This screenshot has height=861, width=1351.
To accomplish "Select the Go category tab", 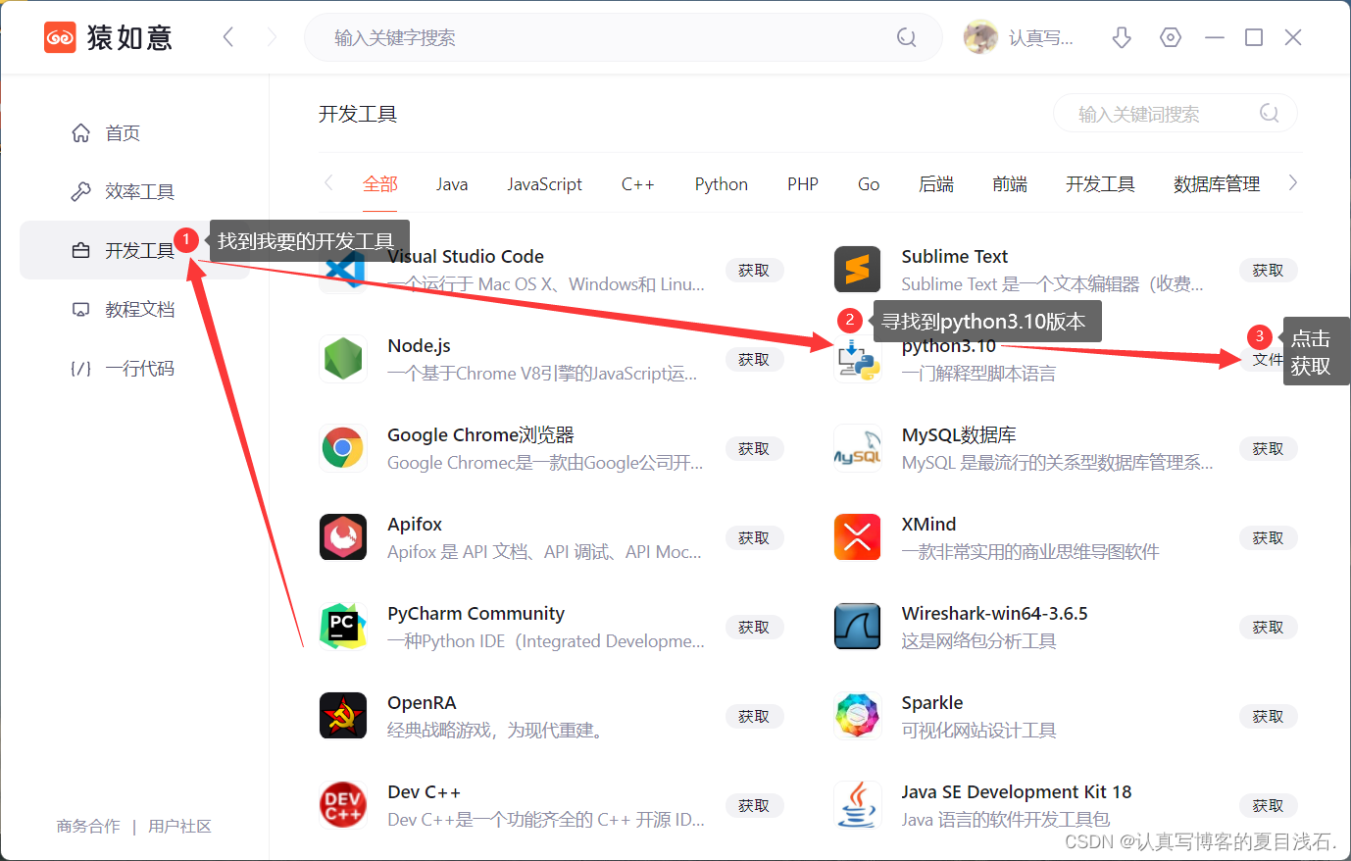I will (869, 184).
